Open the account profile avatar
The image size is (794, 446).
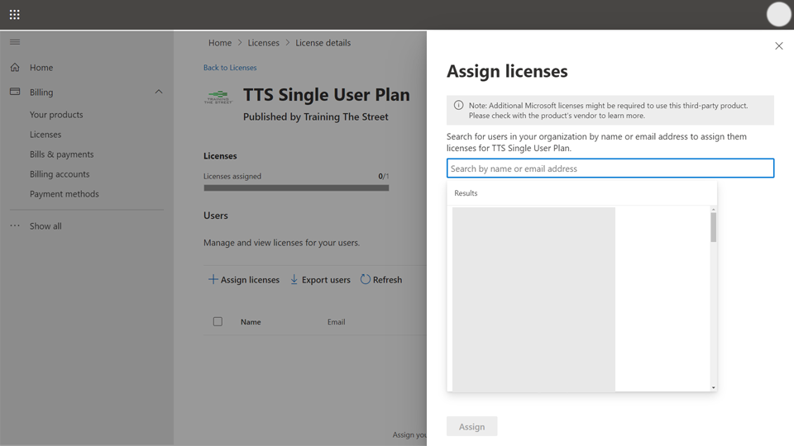[x=778, y=14]
